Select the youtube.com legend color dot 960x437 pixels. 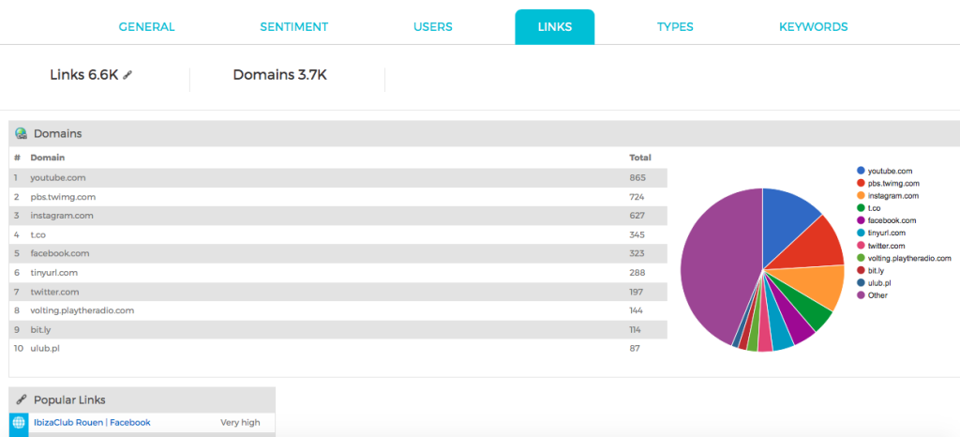point(861,171)
